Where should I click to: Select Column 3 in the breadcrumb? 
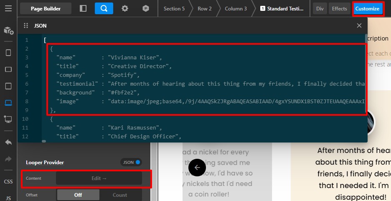pos(236,8)
